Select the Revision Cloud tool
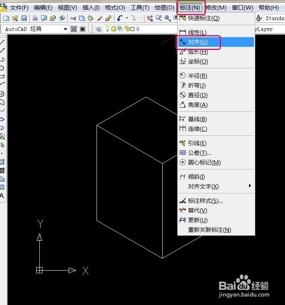This screenshot has height=305, width=285. tap(2, 102)
